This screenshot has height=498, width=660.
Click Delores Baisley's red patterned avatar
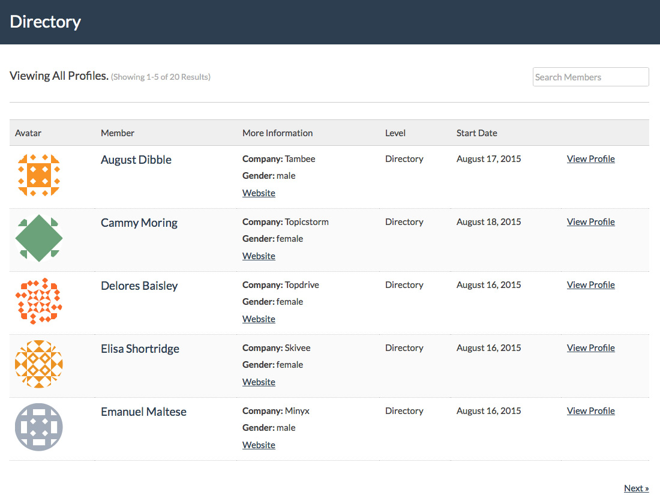coord(39,301)
